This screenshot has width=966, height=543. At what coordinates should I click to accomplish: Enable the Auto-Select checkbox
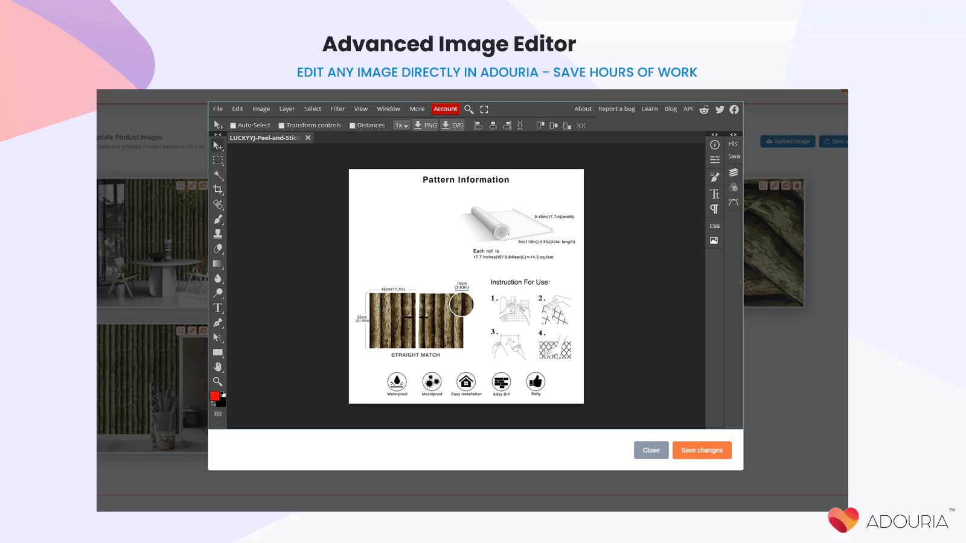(233, 125)
